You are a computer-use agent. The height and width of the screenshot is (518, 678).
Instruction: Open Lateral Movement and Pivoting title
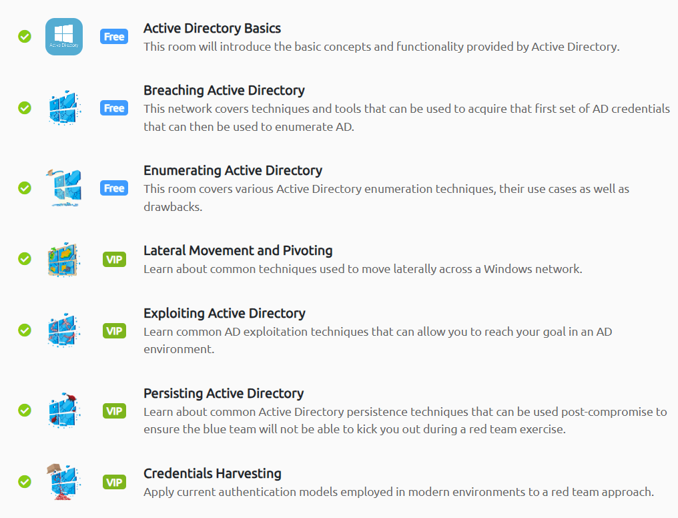coord(238,251)
